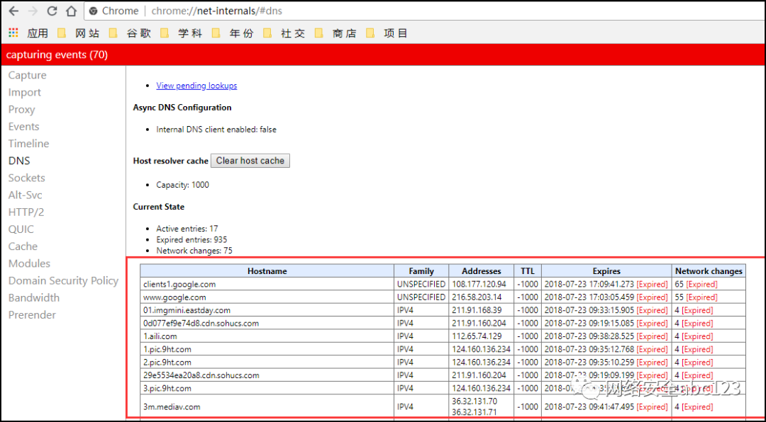This screenshot has height=422, width=766.
Task: Click the View pending lookups link
Action: 196,86
